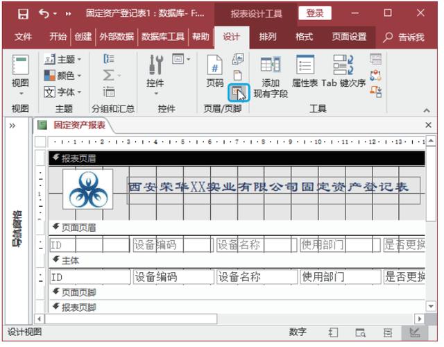Click the Logo icon in 页眉/页脚 group
This screenshot has height=347, width=444.
pos(238,58)
